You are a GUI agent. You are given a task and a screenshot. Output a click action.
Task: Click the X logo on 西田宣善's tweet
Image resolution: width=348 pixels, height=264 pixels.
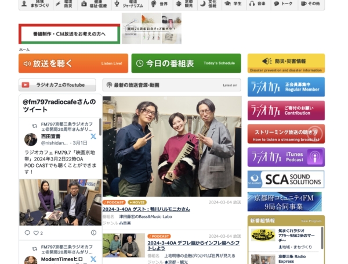93,136
